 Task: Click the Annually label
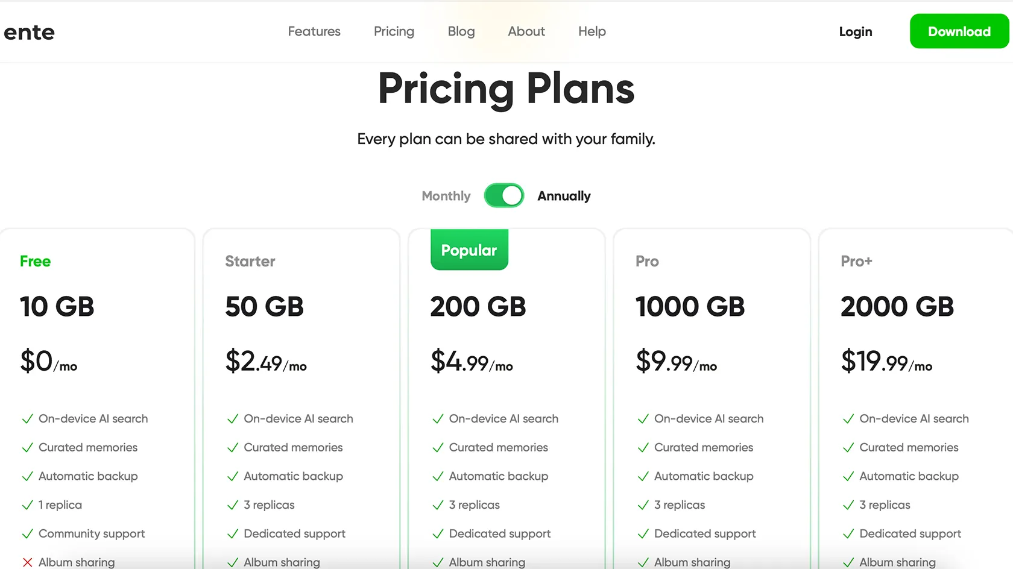point(564,195)
